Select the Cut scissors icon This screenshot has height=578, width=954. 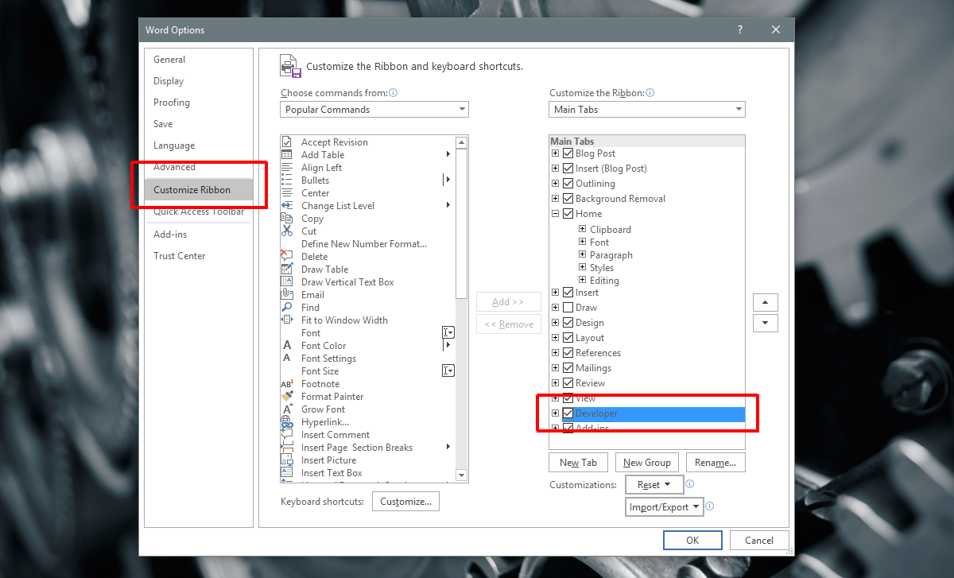[287, 231]
